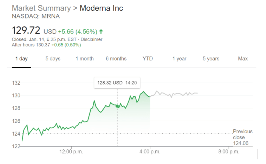View the 5 years chart
Screen dimensions: 266x164
pyautogui.click(x=211, y=59)
